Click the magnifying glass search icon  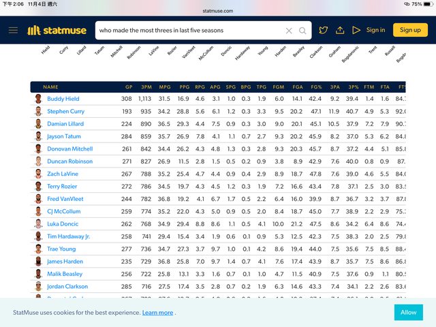coord(302,31)
